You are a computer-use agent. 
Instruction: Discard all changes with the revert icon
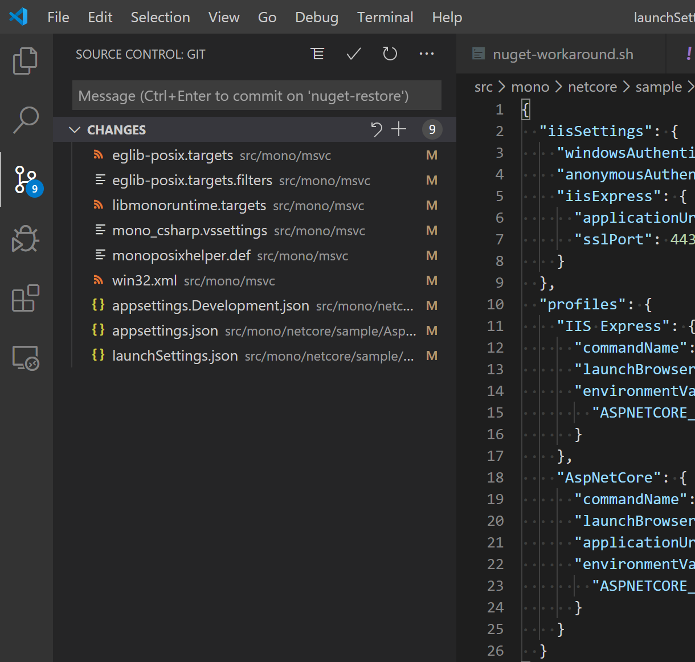point(376,129)
